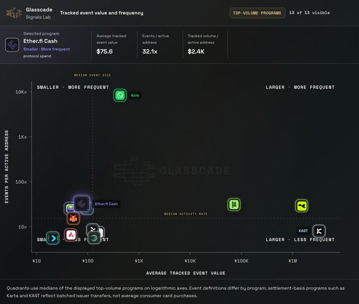
Task: Click the 'Smaller · More frequent' quadrant link
Action: pyautogui.click(x=46, y=49)
